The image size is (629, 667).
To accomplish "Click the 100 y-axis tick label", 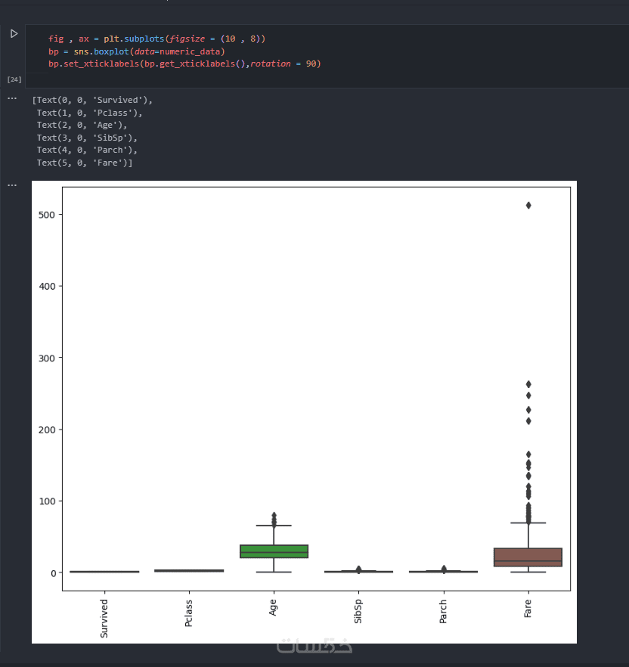I will pyautogui.click(x=47, y=501).
